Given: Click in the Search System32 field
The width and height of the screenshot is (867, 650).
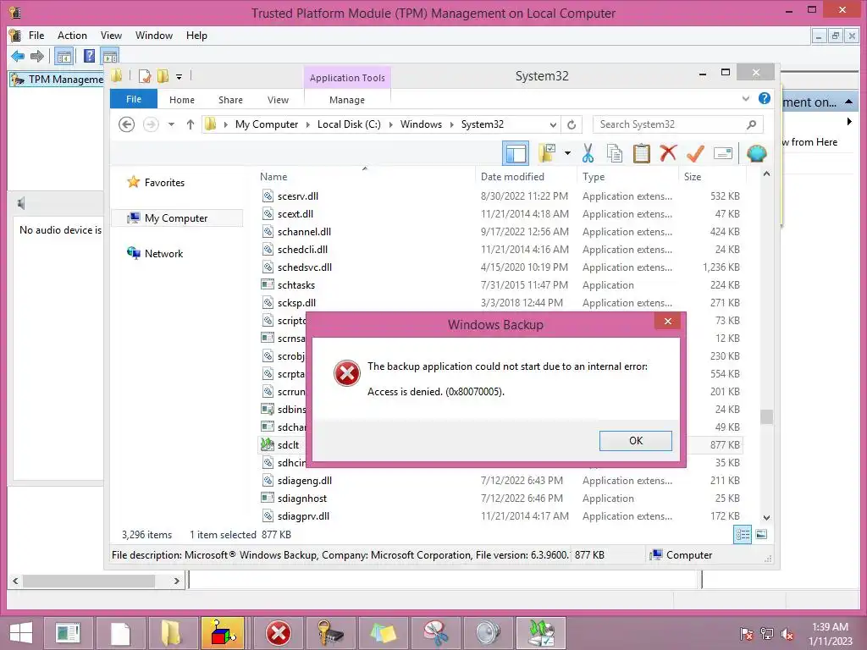Looking at the screenshot, I should (669, 124).
